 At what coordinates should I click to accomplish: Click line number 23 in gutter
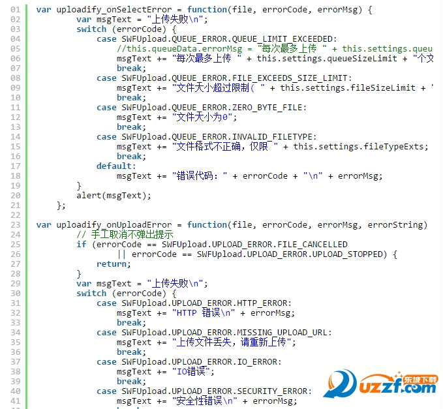pos(16,225)
